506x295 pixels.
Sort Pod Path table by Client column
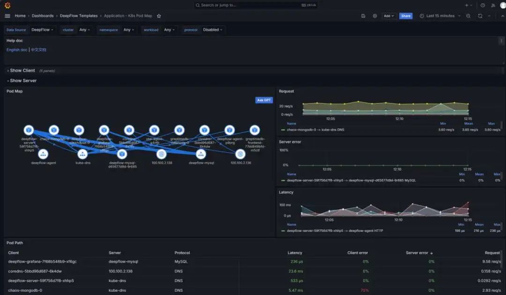click(14, 253)
